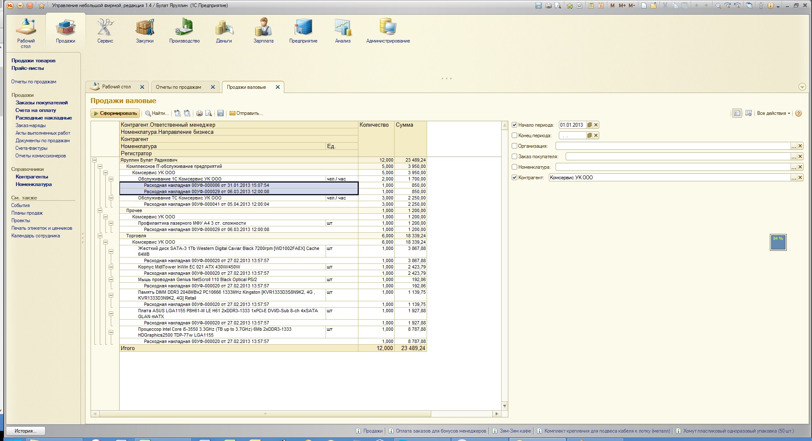The width and height of the screenshot is (812, 441).
Task: Tick the Организация filter checkbox
Action: pyautogui.click(x=514, y=146)
